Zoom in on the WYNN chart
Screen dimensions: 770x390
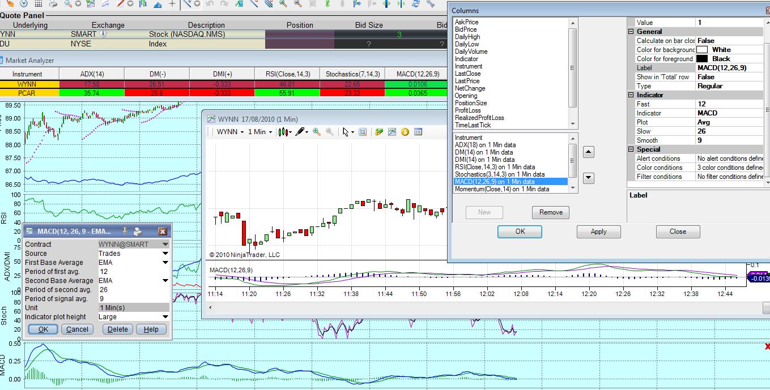(x=316, y=132)
